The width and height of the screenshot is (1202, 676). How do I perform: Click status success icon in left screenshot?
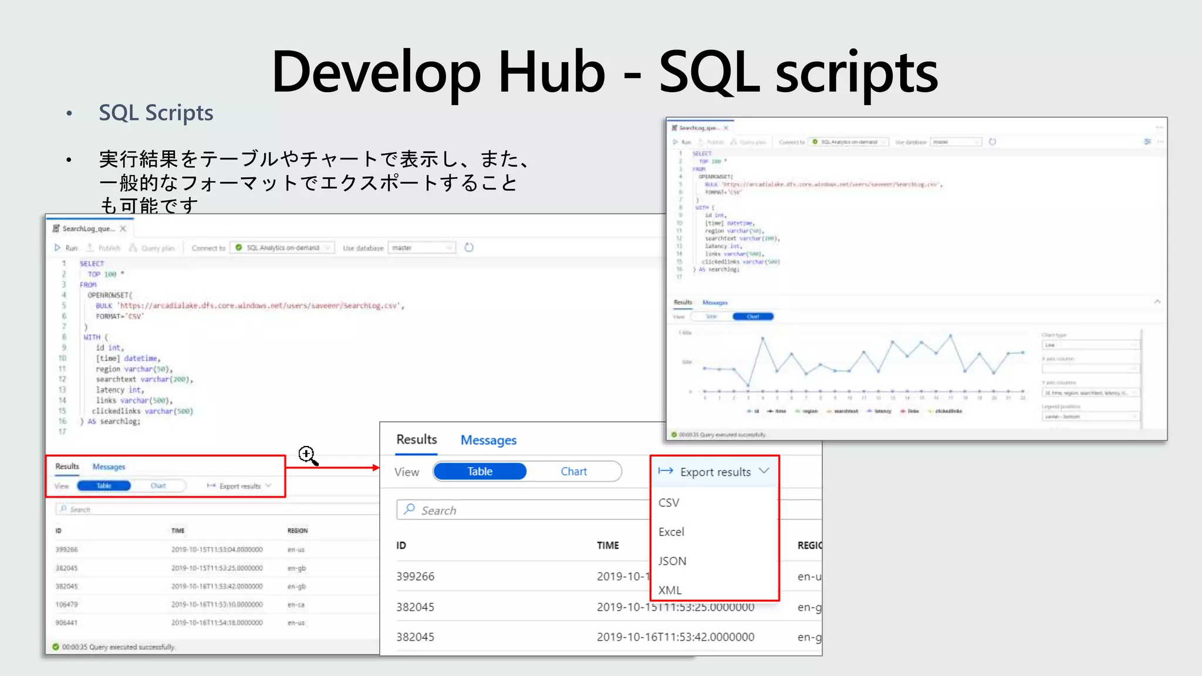click(56, 647)
